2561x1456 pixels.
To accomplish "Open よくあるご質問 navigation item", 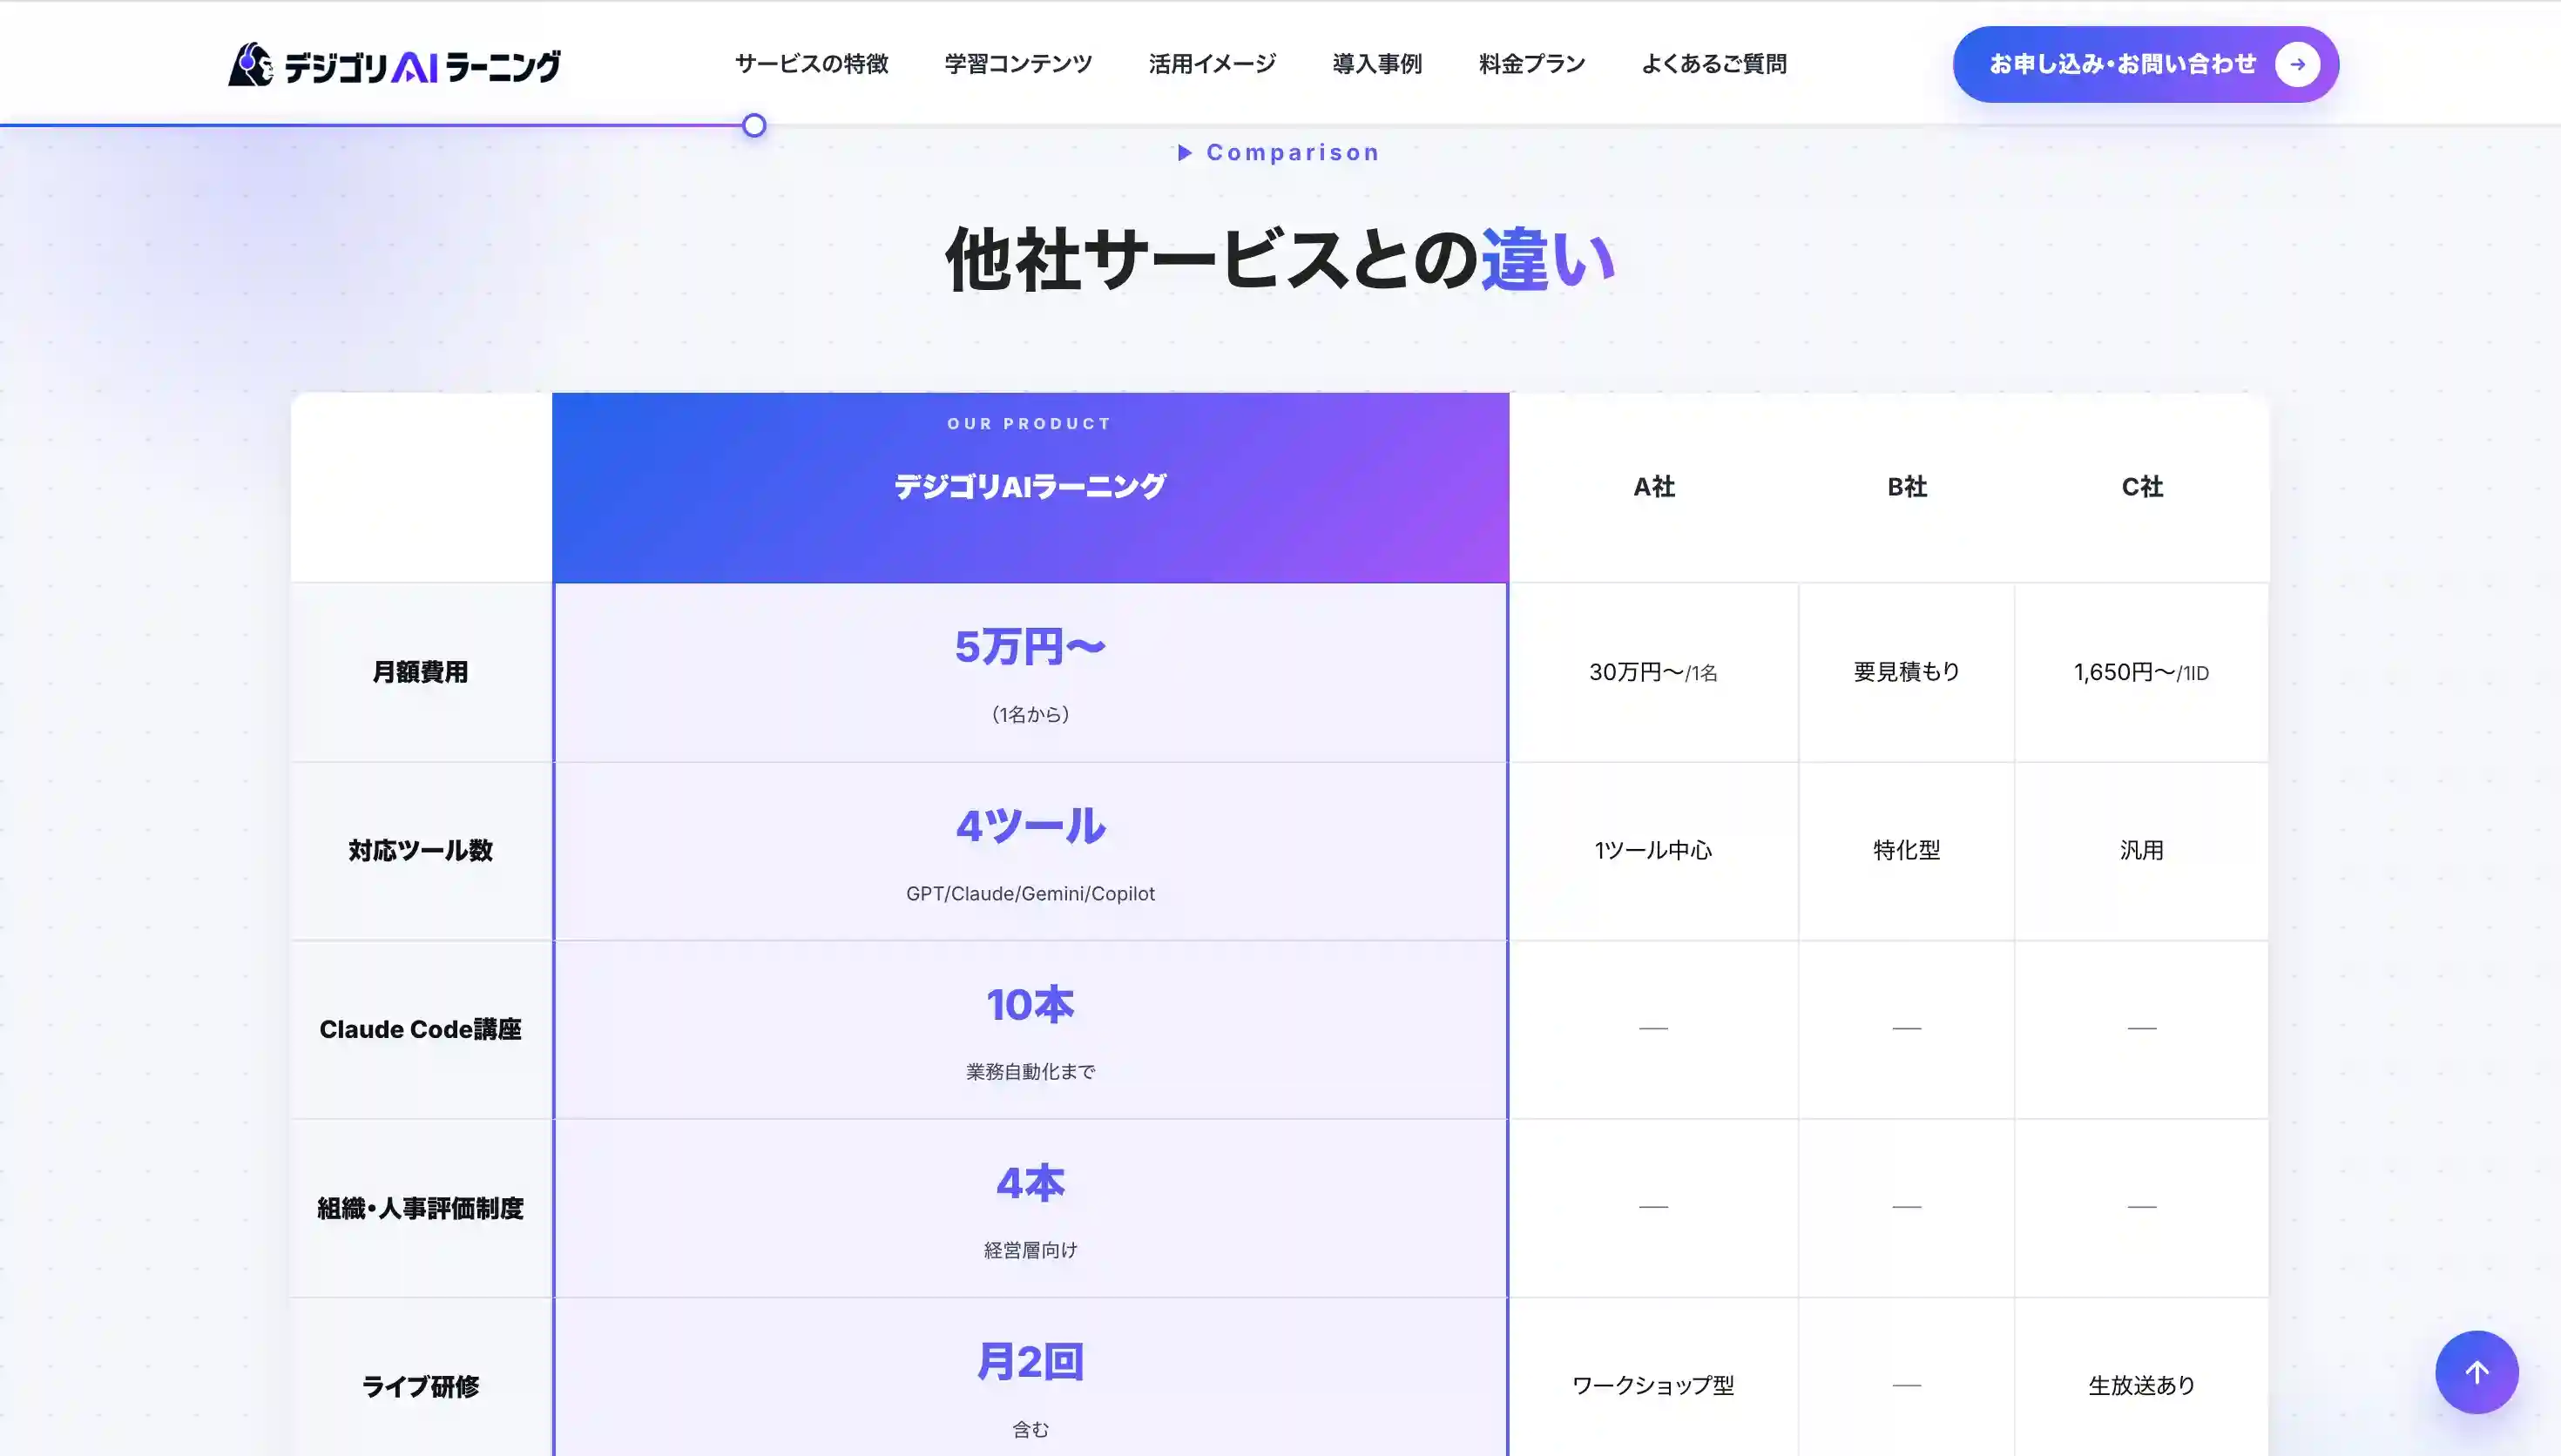I will point(1714,64).
